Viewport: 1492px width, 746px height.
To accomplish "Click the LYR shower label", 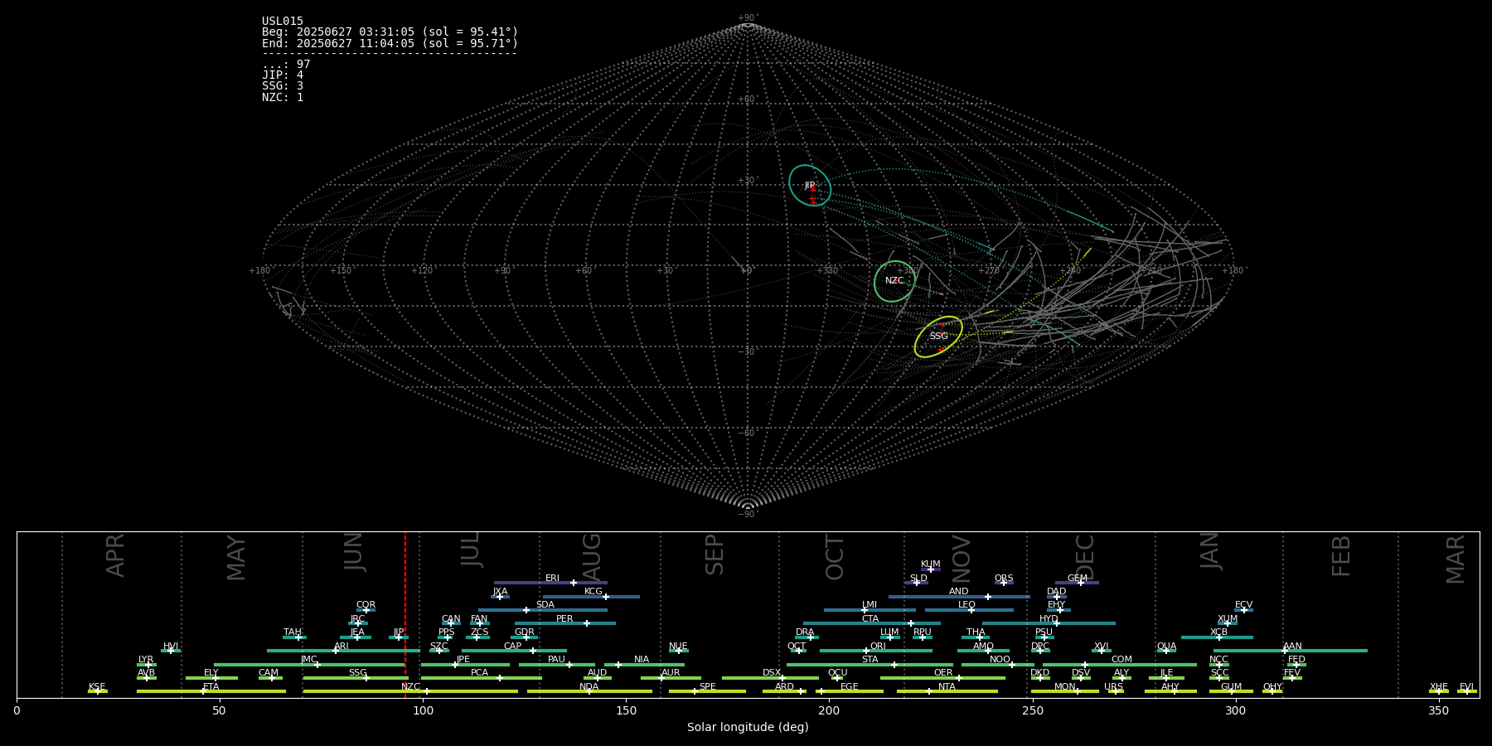I will point(146,660).
